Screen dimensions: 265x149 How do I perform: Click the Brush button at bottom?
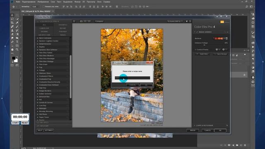193,130
